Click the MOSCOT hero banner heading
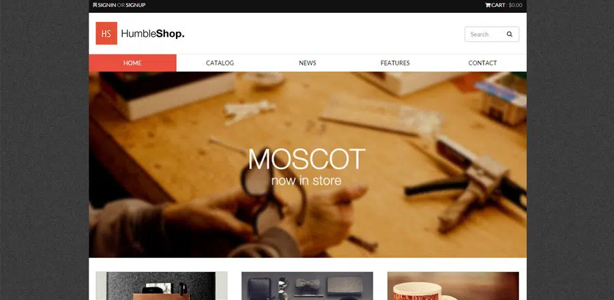 [306, 159]
